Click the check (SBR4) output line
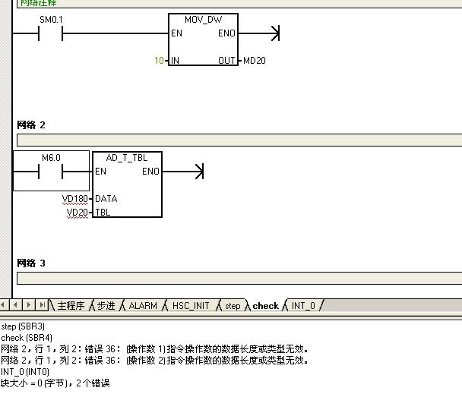The width and height of the screenshot is (462, 394). pyautogui.click(x=27, y=338)
